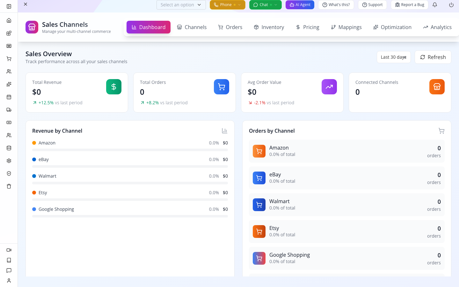Select the Google Shopping orders row
The image size is (459, 287).
point(347,258)
